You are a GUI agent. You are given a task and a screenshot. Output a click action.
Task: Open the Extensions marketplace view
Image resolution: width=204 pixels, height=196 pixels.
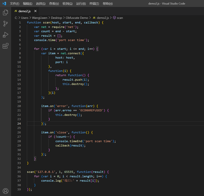[5, 46]
